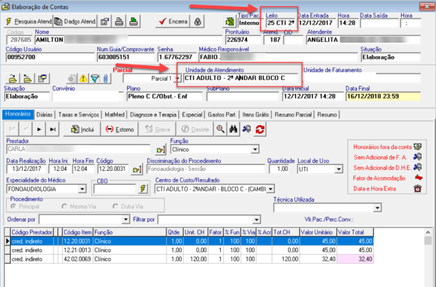Open the Diagnose e Terapia tab
Viewport: 436px width, 287px height.
point(153,115)
